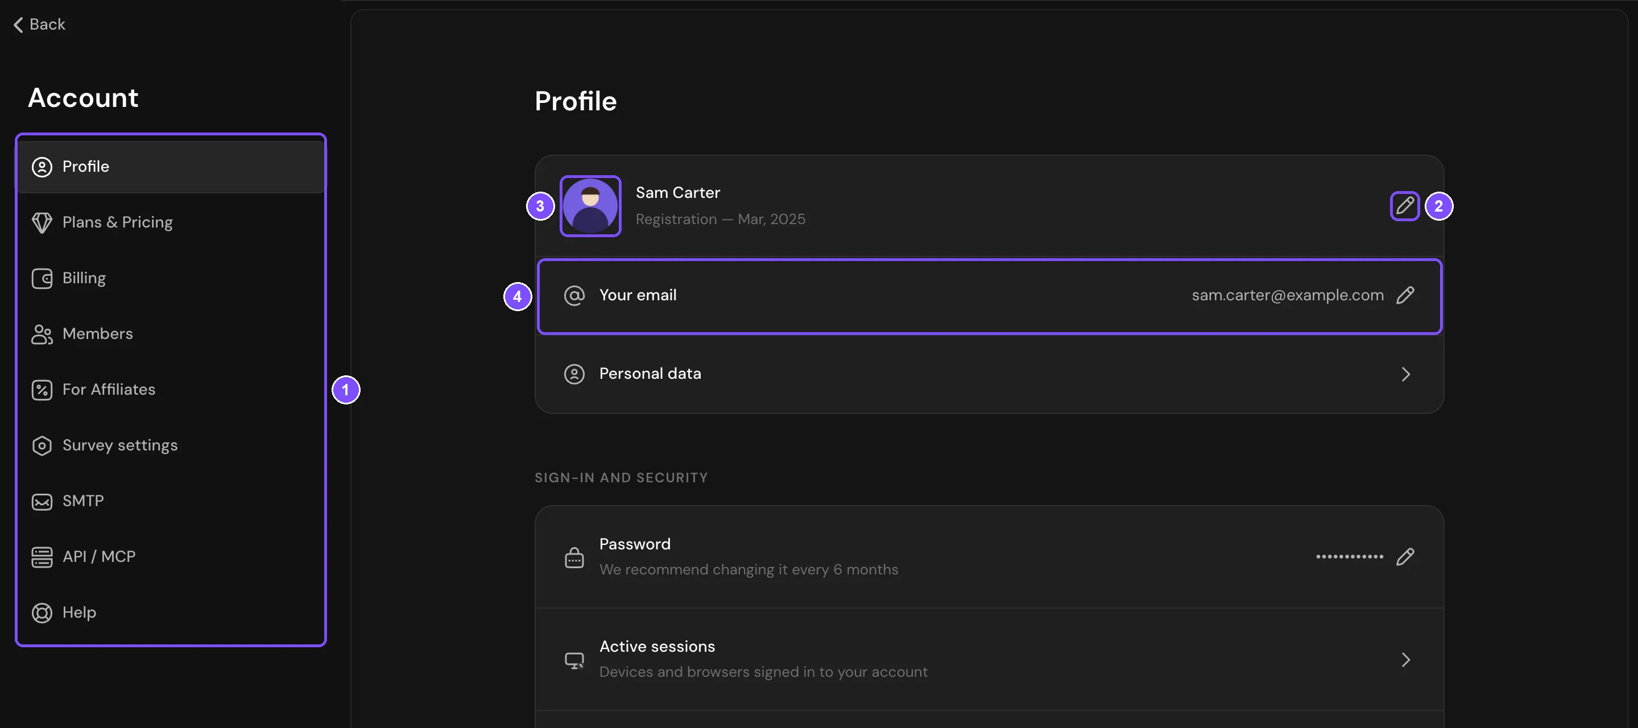Expand Personal data with chevron
Viewport: 1638px width, 728px height.
1406,374
